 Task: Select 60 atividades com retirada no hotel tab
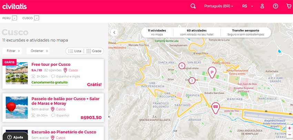point(196,32)
